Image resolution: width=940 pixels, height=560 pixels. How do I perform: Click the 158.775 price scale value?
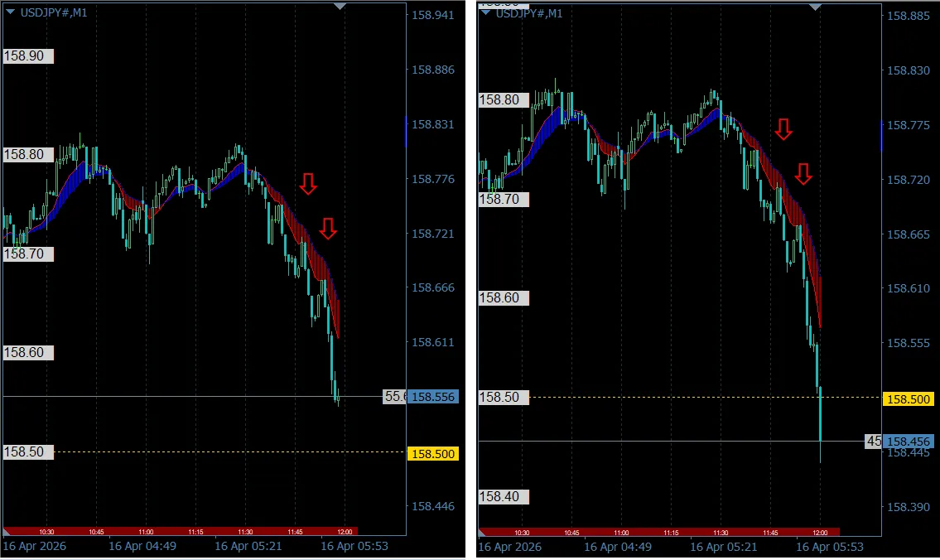coord(909,125)
